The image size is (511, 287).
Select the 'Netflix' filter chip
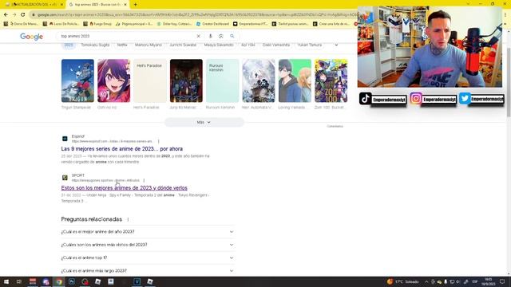click(122, 45)
